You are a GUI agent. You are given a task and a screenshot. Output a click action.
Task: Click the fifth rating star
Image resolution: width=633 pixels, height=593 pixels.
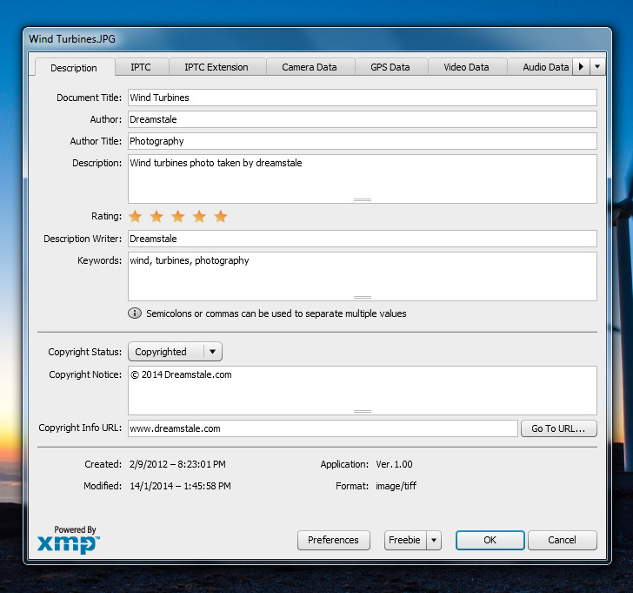pyautogui.click(x=221, y=216)
